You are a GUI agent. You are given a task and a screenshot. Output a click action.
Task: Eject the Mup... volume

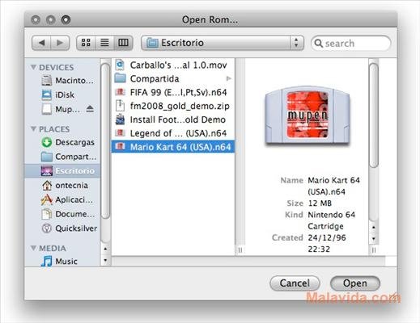point(90,109)
